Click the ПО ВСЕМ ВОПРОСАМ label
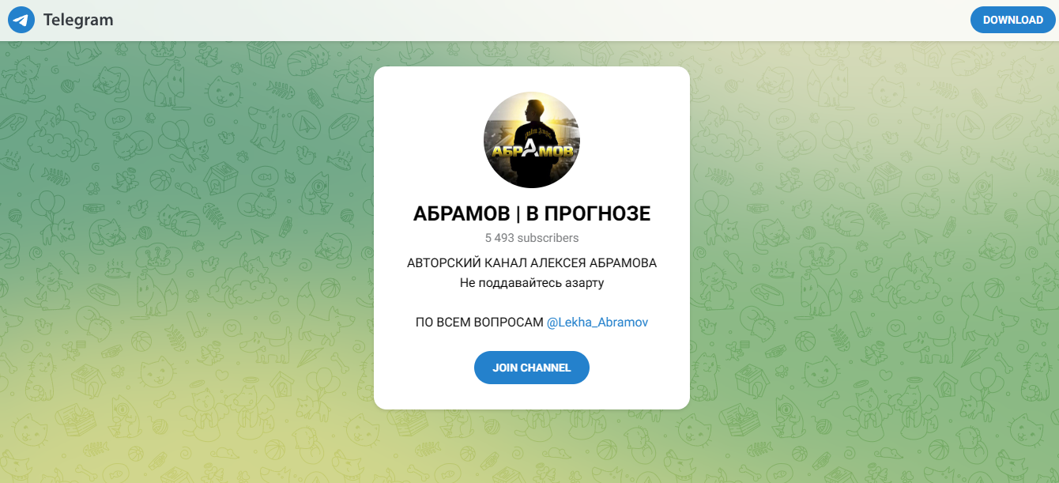 click(479, 323)
